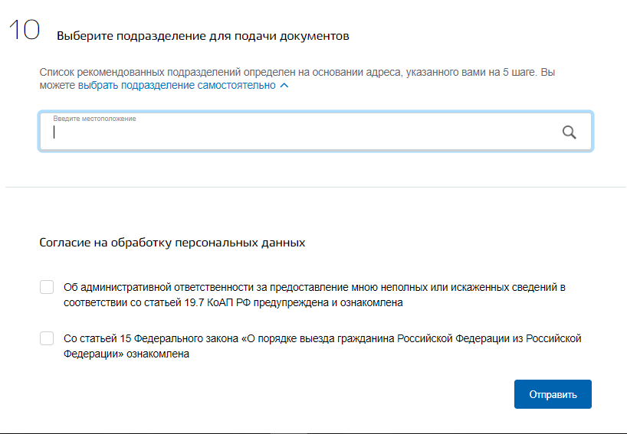Screen dimensions: 627x434
Task: Click the small Введите местоположение floating label
Action: point(95,119)
